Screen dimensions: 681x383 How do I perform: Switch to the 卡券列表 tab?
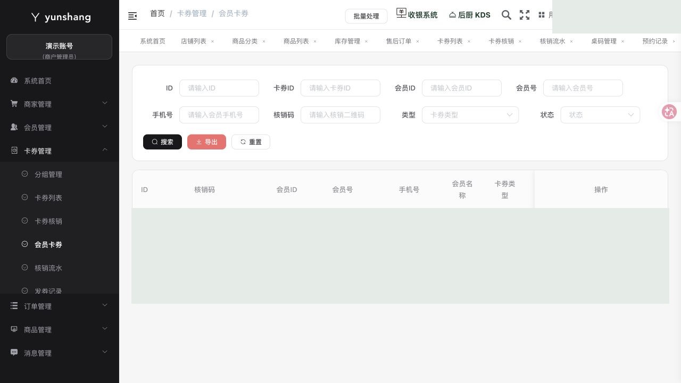tap(450, 41)
